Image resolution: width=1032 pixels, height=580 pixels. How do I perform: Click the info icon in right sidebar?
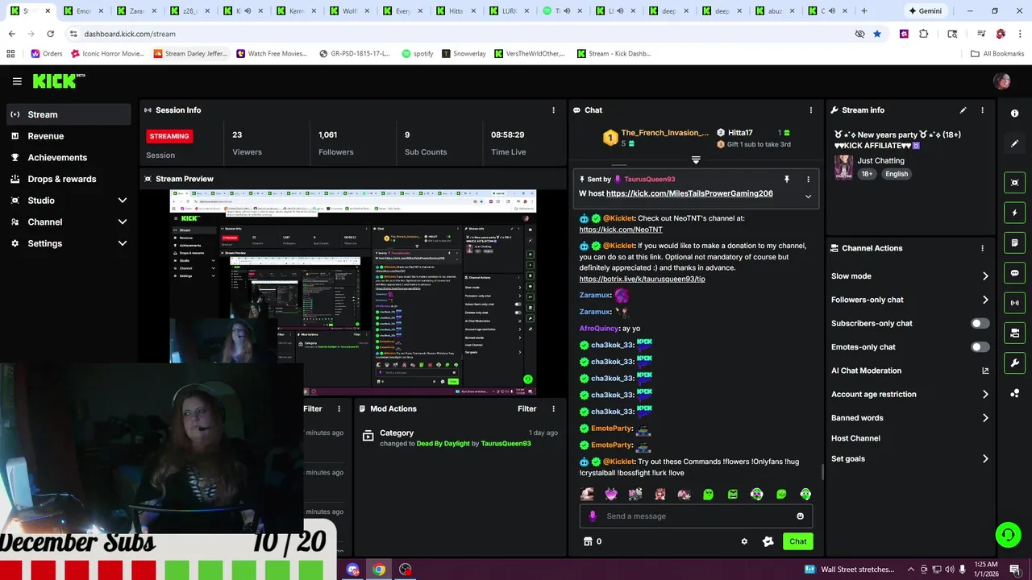1014,114
